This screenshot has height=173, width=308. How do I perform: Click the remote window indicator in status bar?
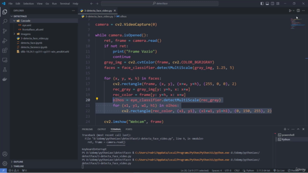tap(3, 171)
